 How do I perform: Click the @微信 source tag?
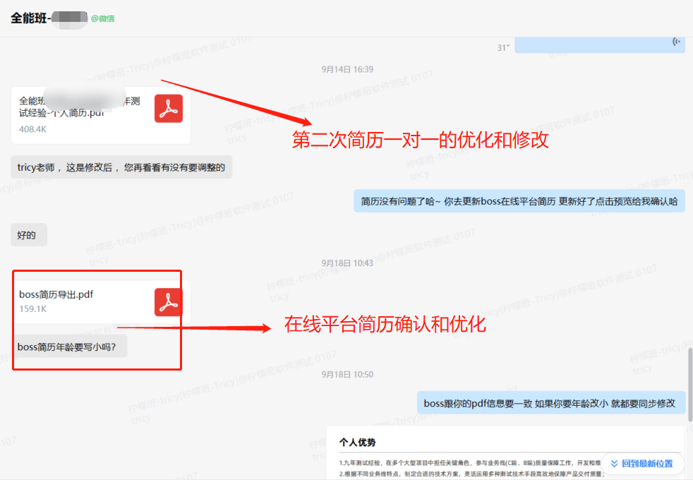tap(102, 18)
